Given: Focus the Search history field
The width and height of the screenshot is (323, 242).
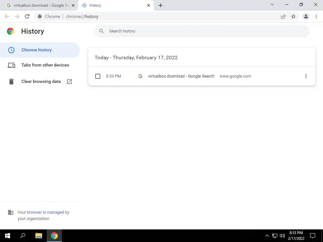Looking at the screenshot, I should 202,31.
